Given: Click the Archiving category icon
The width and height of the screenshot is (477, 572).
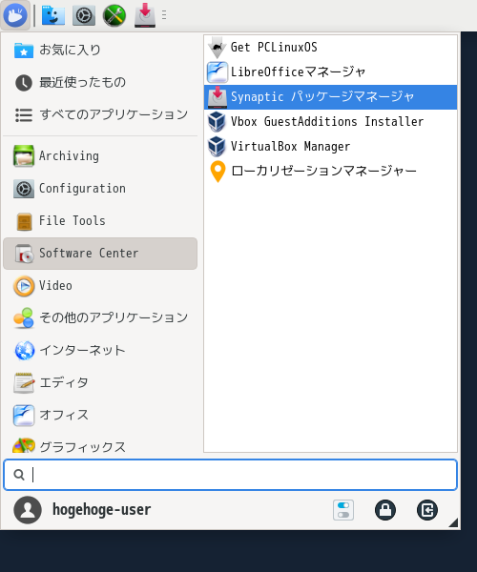Looking at the screenshot, I should [x=24, y=156].
